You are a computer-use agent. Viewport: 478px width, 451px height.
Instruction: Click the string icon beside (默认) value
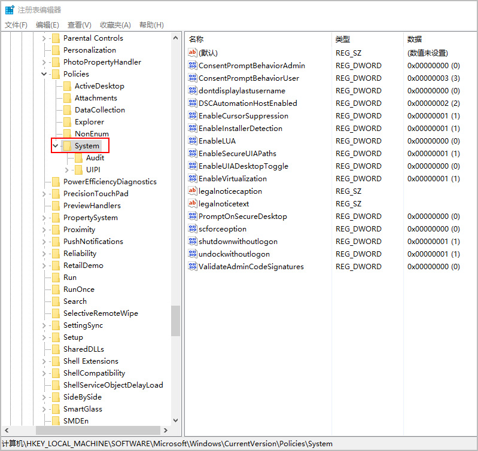(x=193, y=53)
